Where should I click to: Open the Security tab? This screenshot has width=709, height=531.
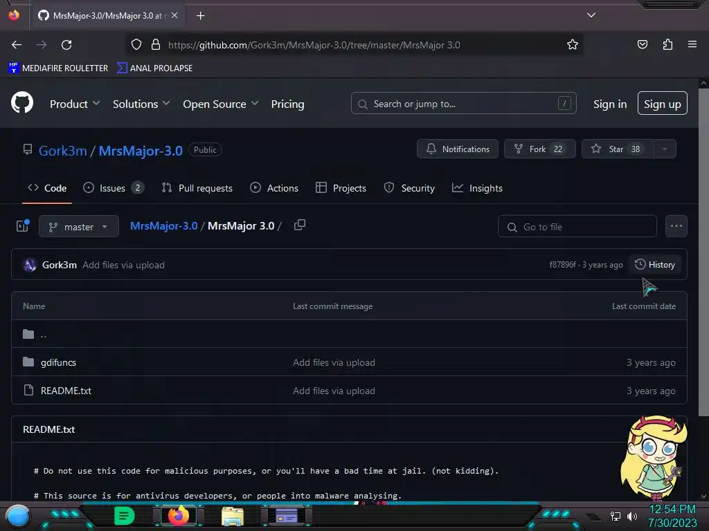click(409, 188)
